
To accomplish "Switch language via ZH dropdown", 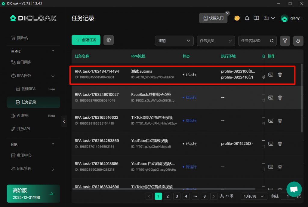I will pyautogui.click(x=269, y=18).
